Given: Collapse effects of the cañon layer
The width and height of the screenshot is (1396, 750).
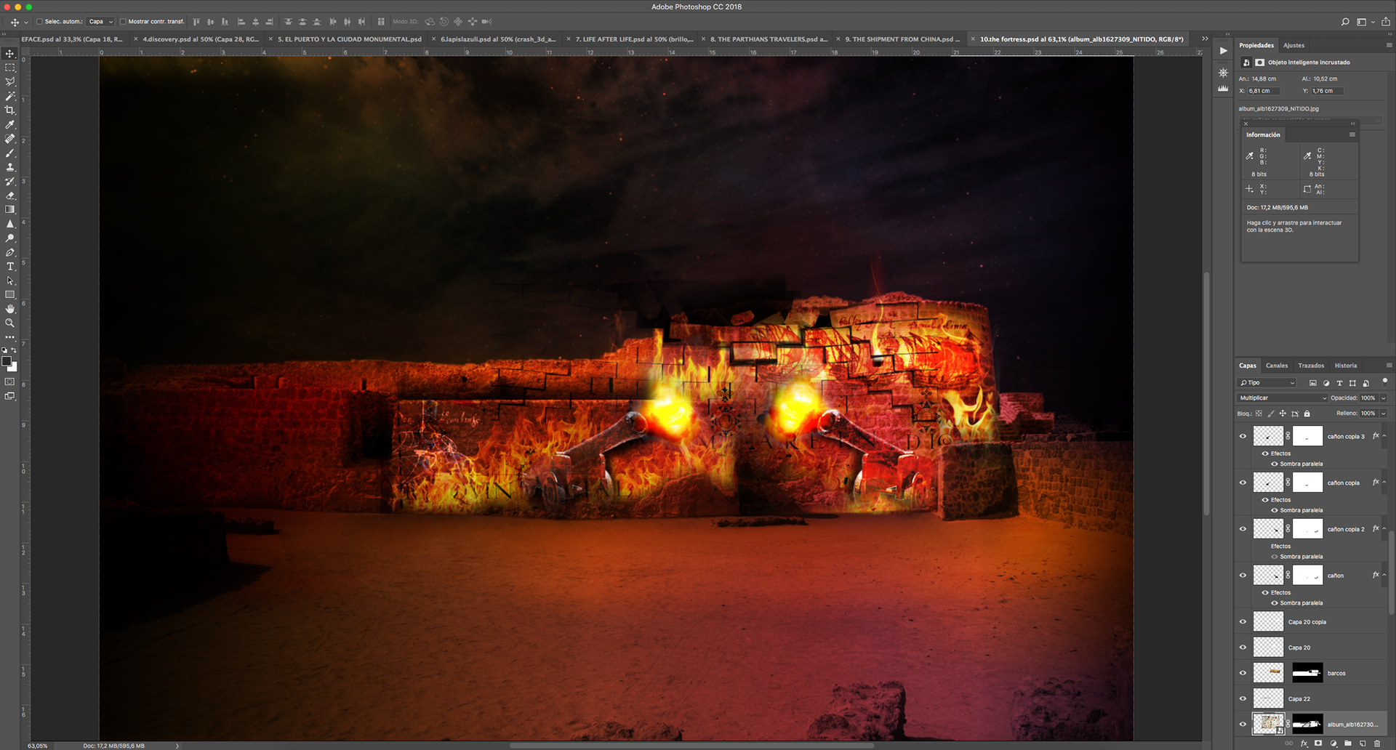Looking at the screenshot, I should tap(1384, 575).
